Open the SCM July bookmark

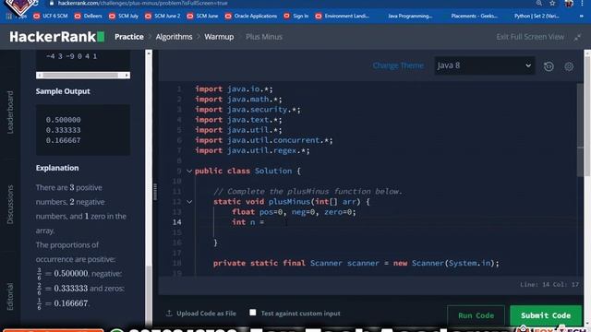pos(124,17)
